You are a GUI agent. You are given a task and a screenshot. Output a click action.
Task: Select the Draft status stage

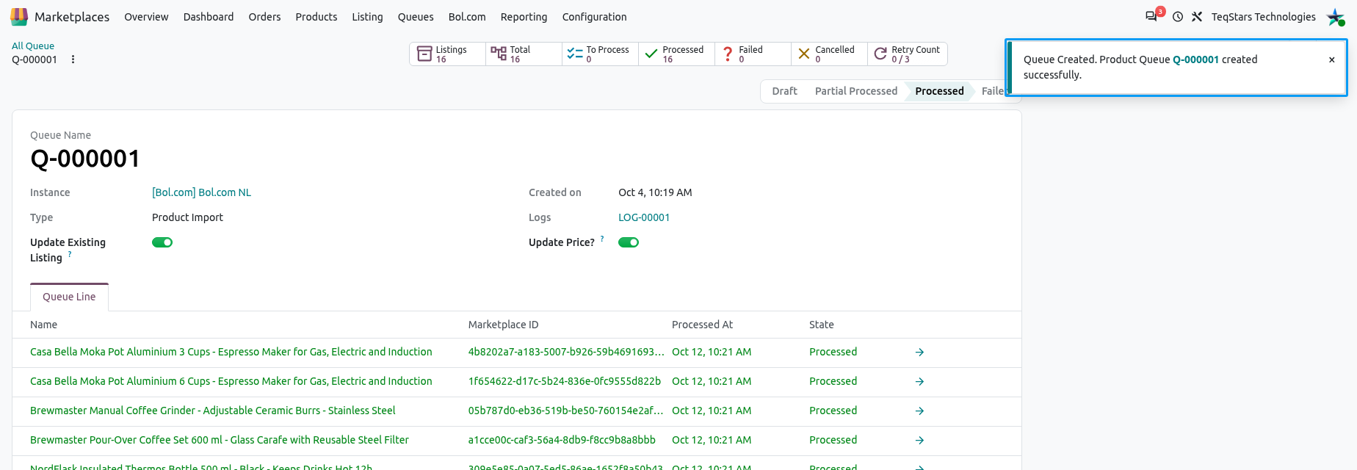(784, 91)
